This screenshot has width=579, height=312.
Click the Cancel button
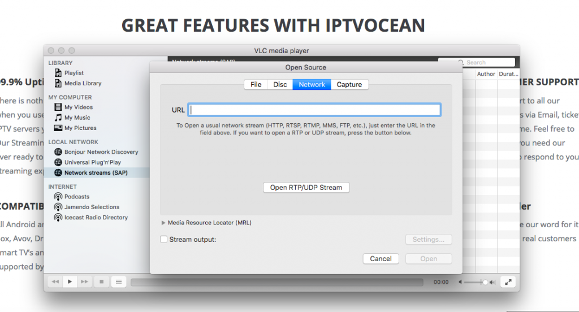(x=381, y=259)
